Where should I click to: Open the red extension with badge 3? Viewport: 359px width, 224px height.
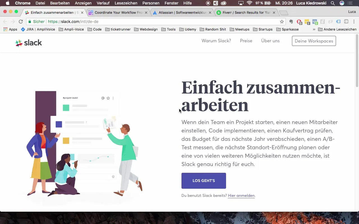coord(299,22)
